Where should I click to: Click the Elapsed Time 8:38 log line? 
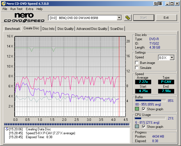pos(39,137)
